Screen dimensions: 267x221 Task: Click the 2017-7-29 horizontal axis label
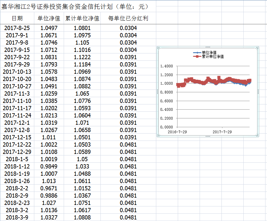[x=222, y=132]
